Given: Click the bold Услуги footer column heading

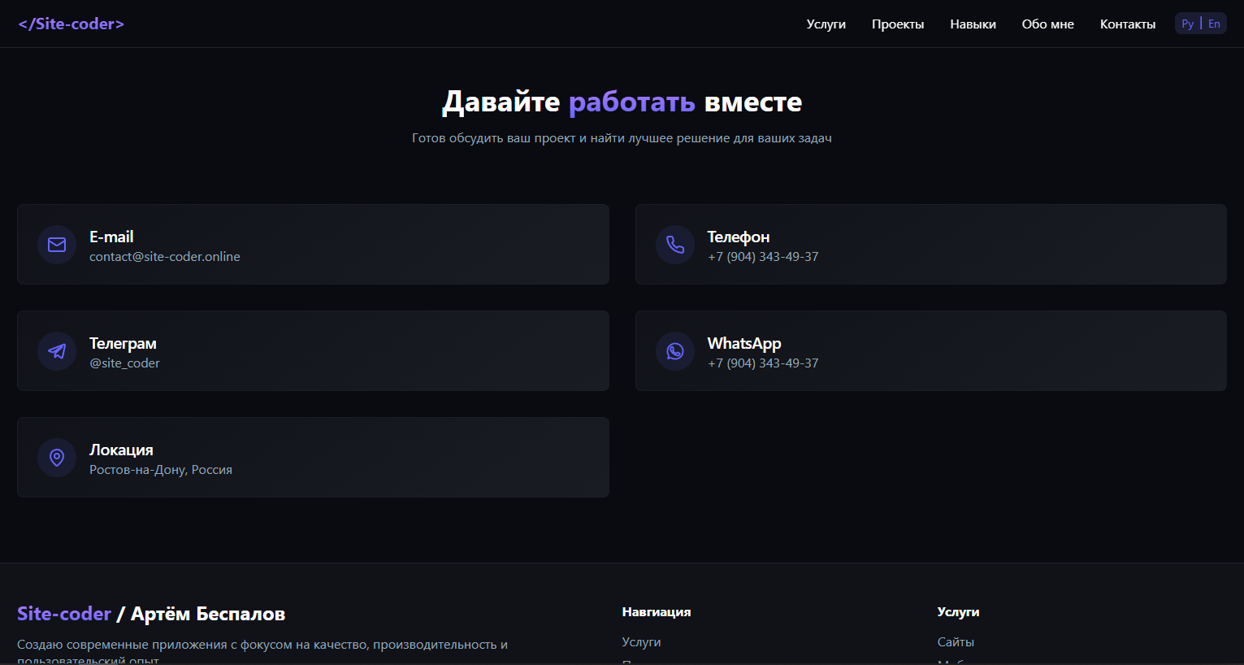Looking at the screenshot, I should [x=958, y=612].
